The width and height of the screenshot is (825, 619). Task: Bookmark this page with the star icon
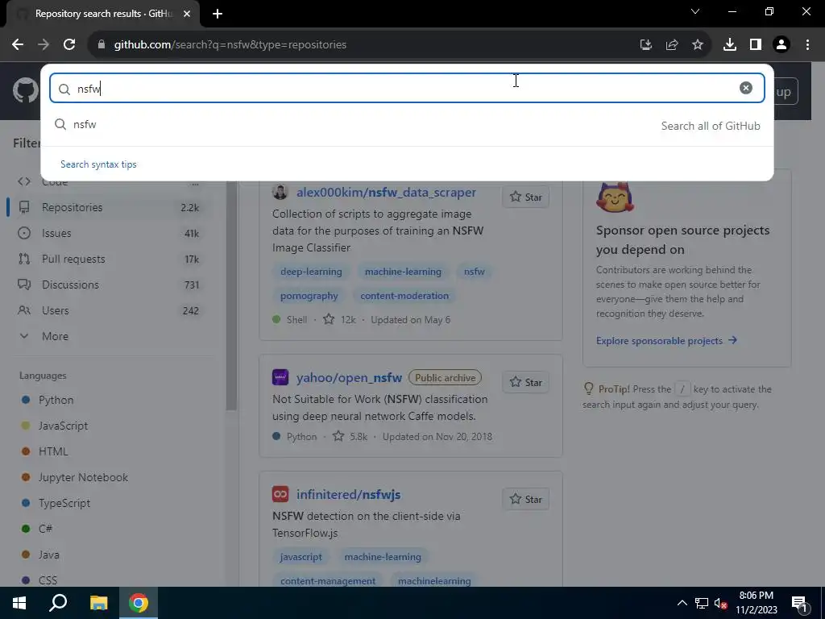[x=698, y=45]
